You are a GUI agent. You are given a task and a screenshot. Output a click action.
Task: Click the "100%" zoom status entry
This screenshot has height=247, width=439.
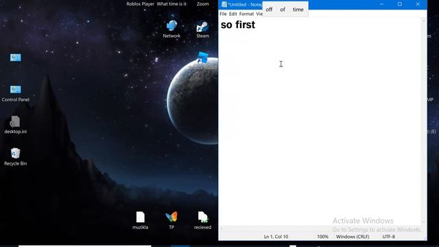coord(322,237)
